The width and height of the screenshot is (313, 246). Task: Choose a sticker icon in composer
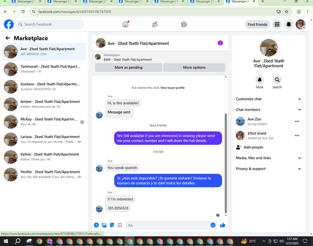tap(112, 225)
